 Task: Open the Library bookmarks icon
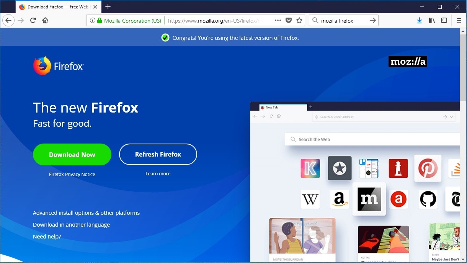(x=432, y=21)
